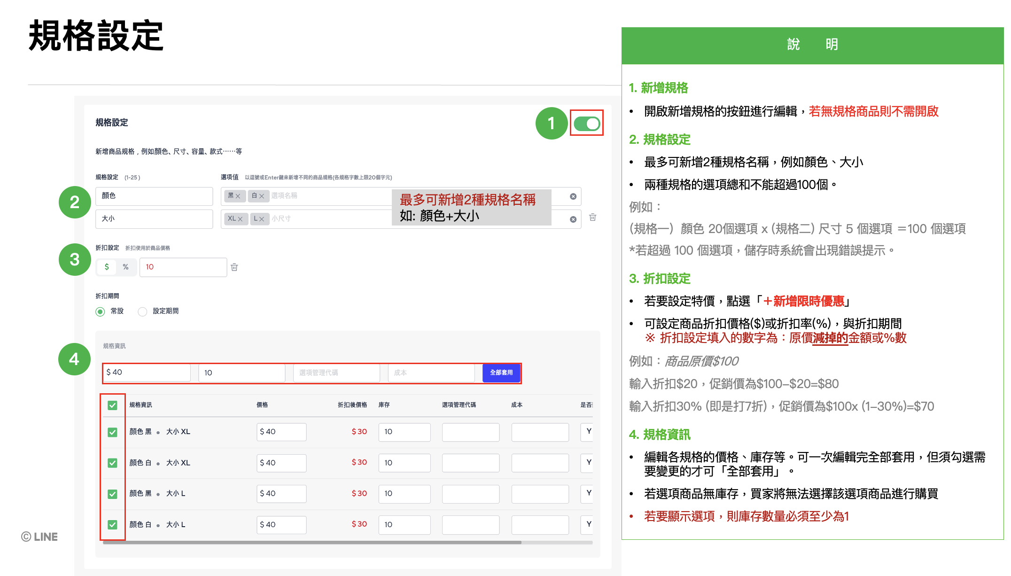Select the 設定期間 radio button for discount period

(x=142, y=311)
